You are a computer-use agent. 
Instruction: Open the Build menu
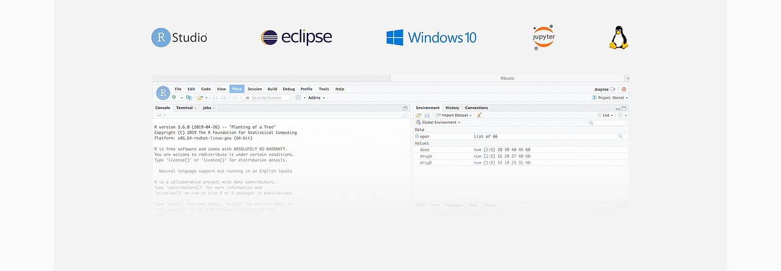(x=272, y=89)
